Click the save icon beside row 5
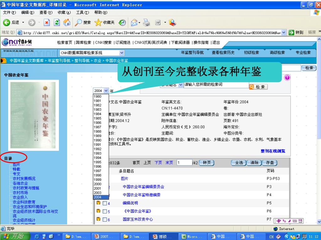Screen dimensions: 321x240 tap(98, 211)
